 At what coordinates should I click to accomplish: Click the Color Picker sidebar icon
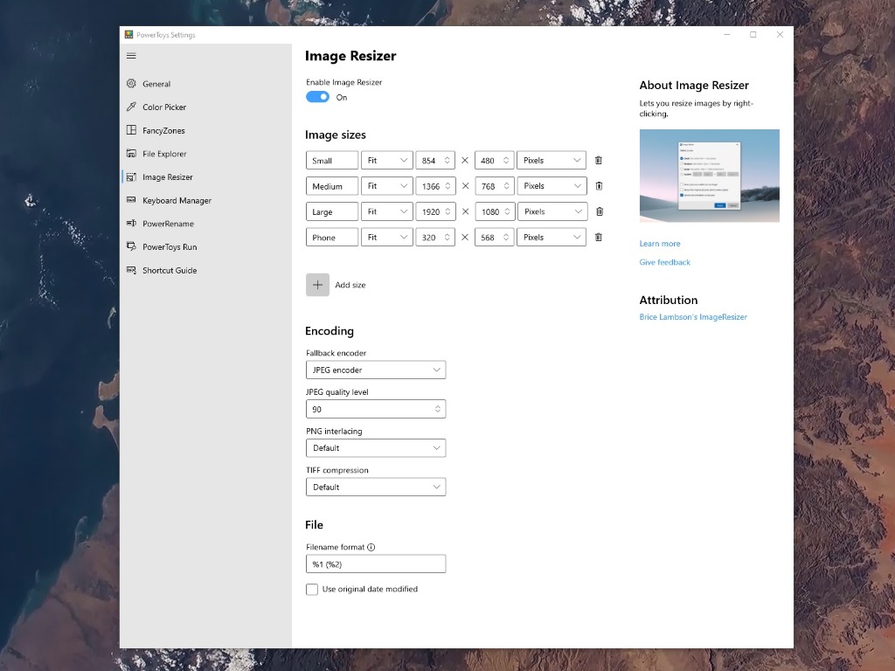click(131, 107)
